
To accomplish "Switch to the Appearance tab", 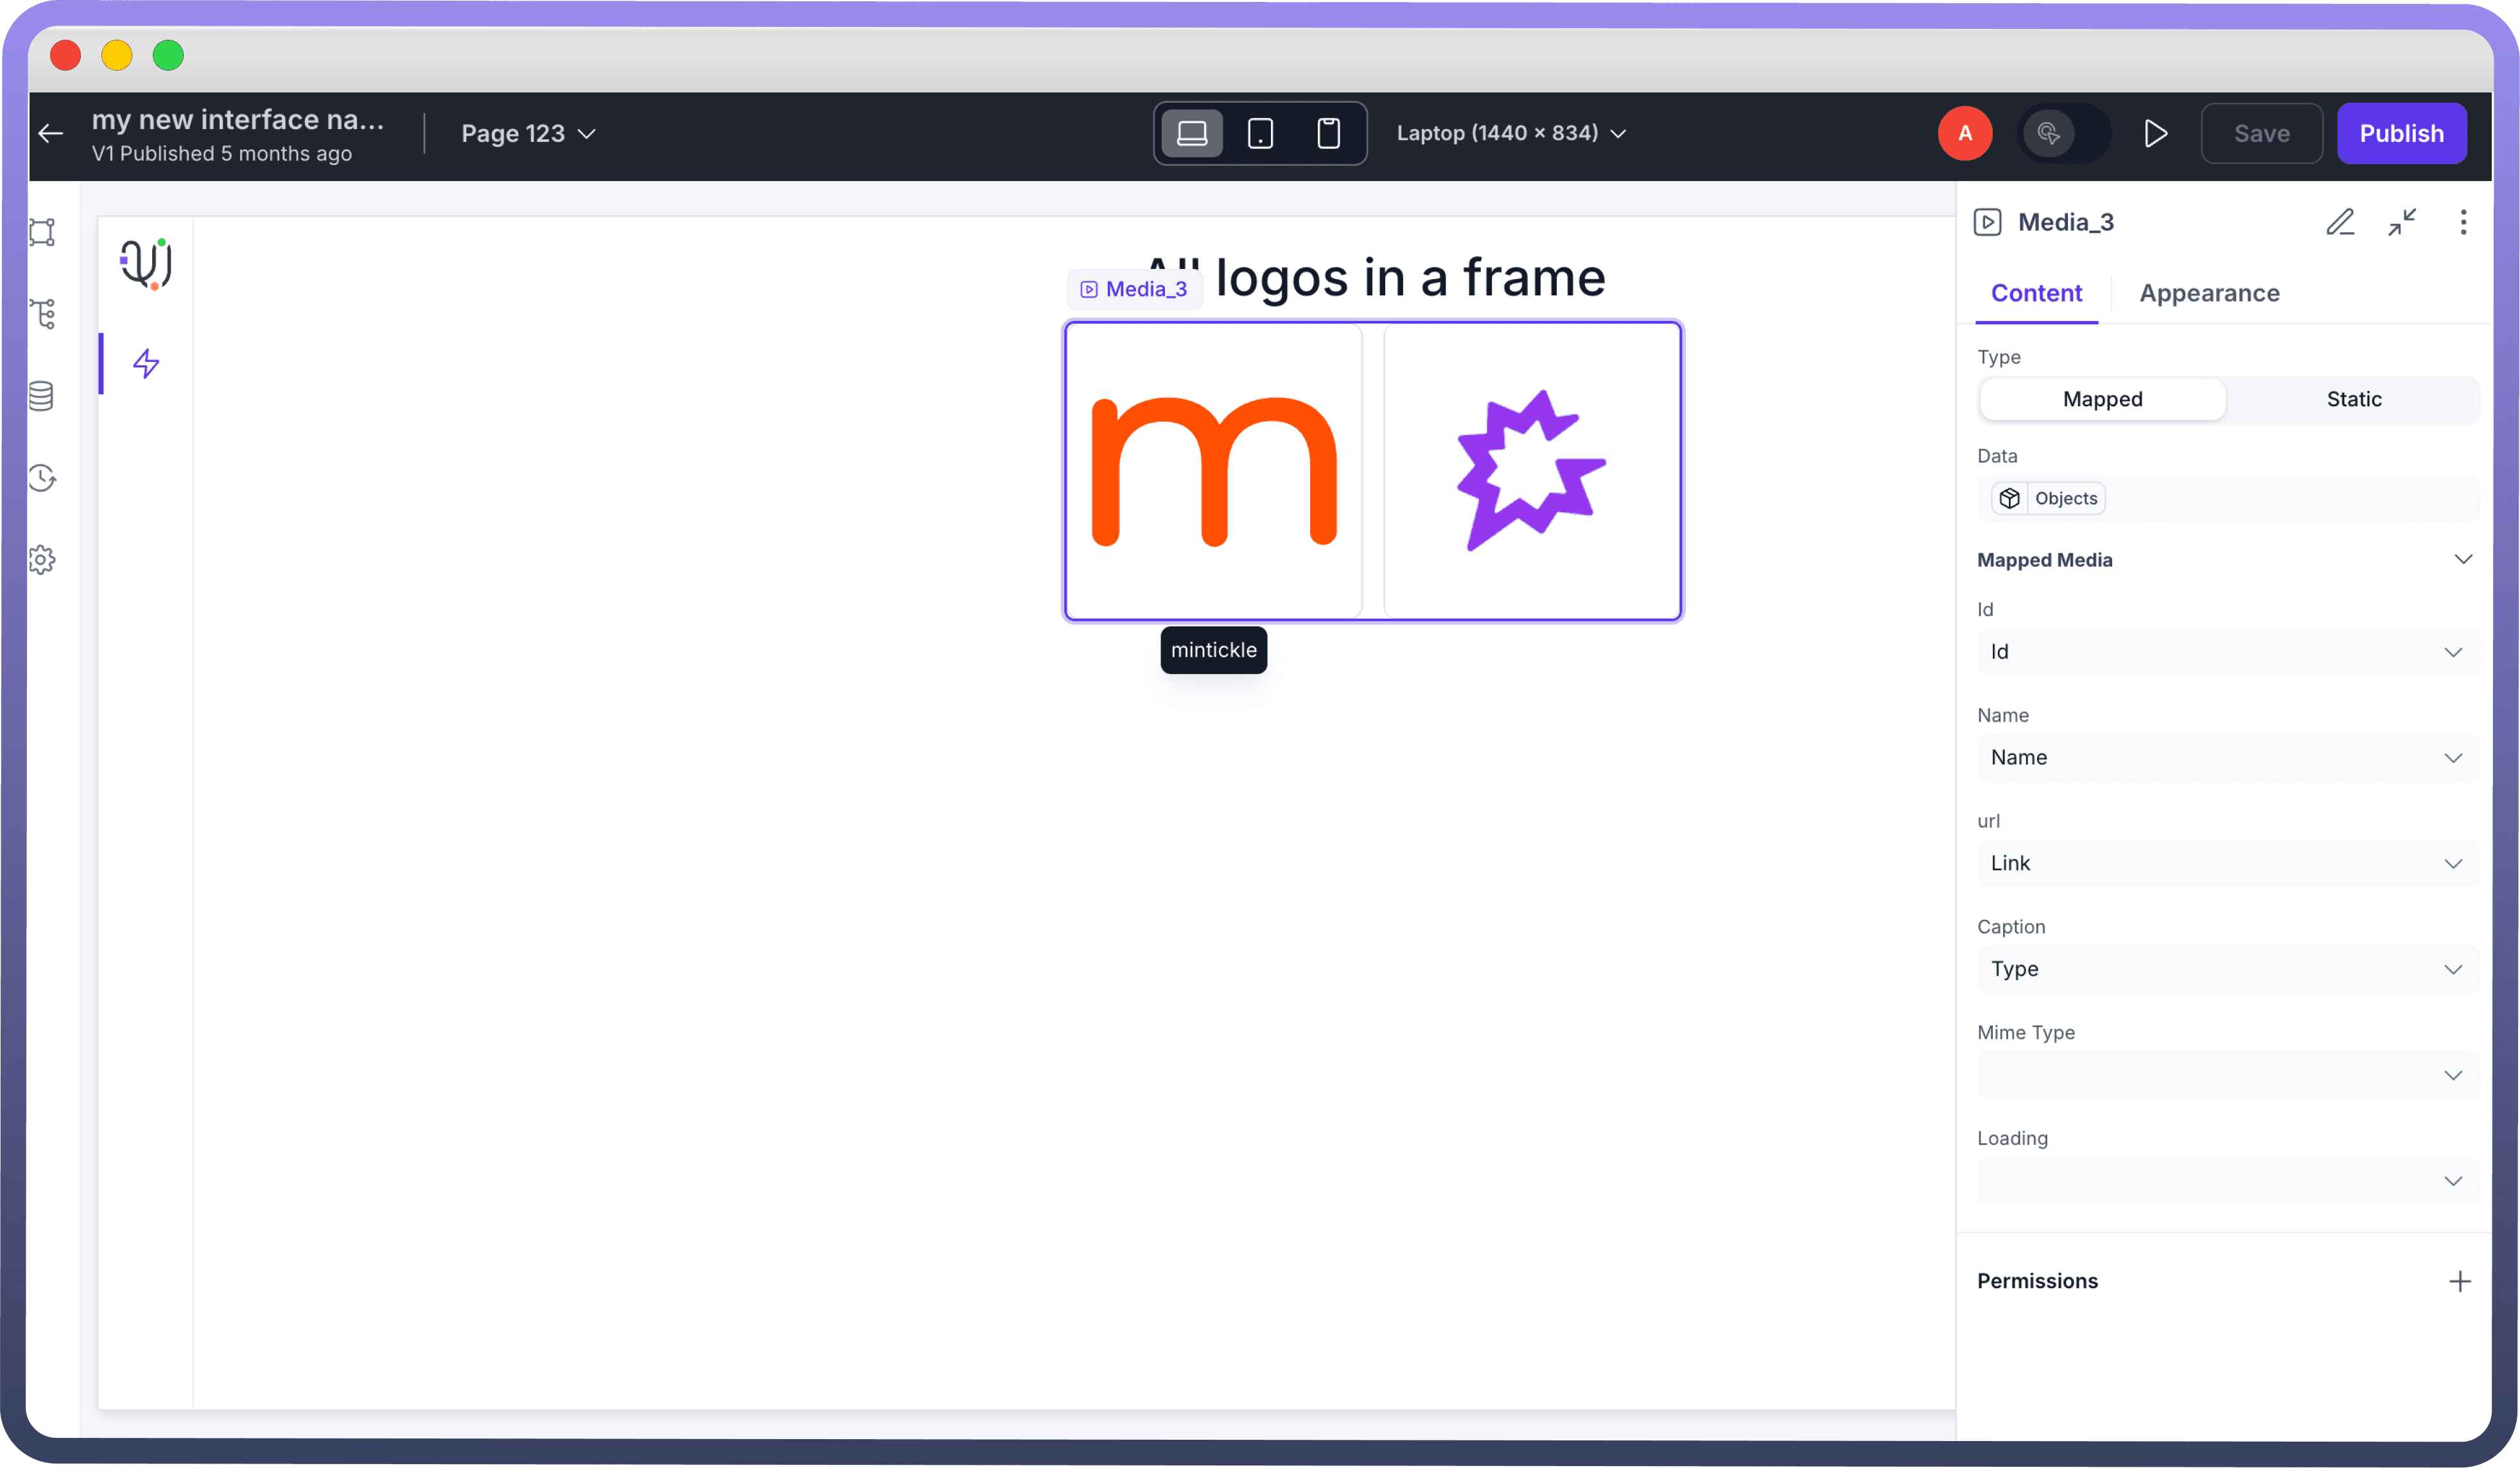I will pyautogui.click(x=2209, y=293).
